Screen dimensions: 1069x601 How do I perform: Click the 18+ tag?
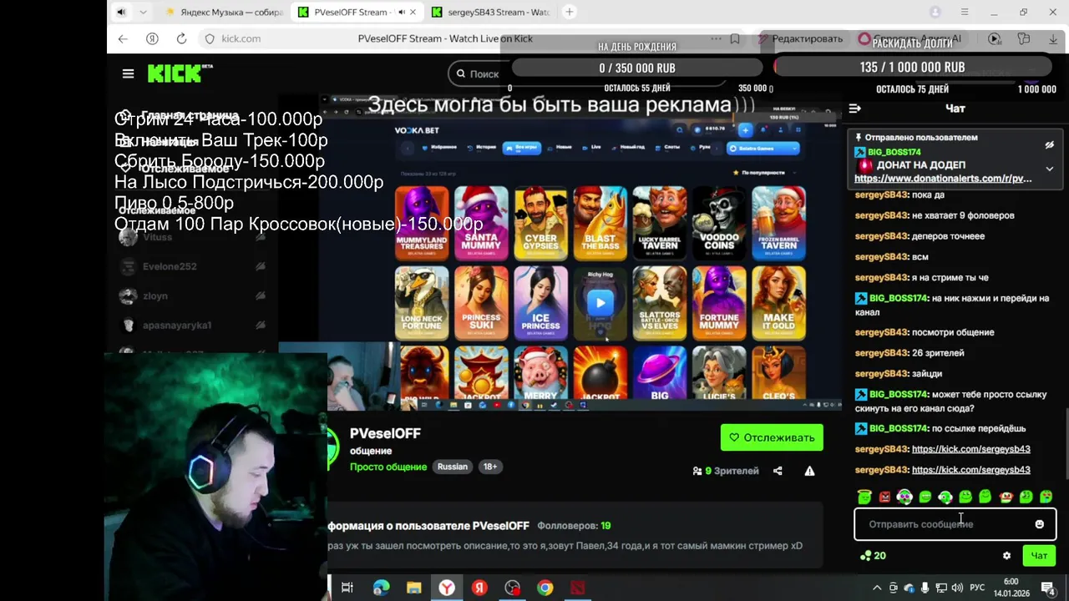coord(490,467)
